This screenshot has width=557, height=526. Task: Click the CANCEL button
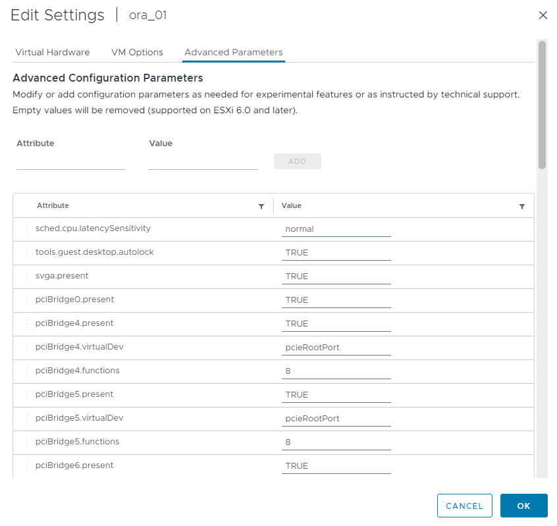pyautogui.click(x=464, y=506)
